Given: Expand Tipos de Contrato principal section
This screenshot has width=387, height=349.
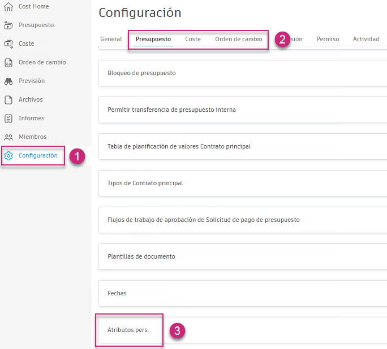Looking at the screenshot, I should pyautogui.click(x=243, y=183).
